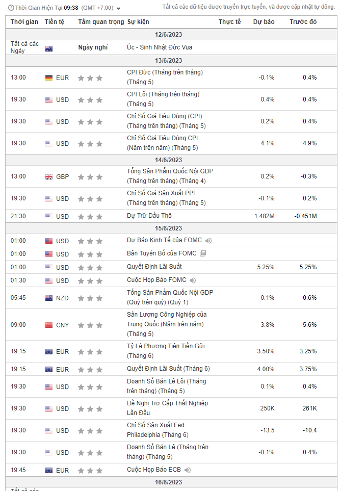
Task: Click the Germany flag in CPI Đức row
Action: (49, 78)
